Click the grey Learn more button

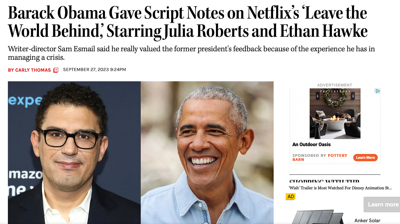tap(382, 205)
